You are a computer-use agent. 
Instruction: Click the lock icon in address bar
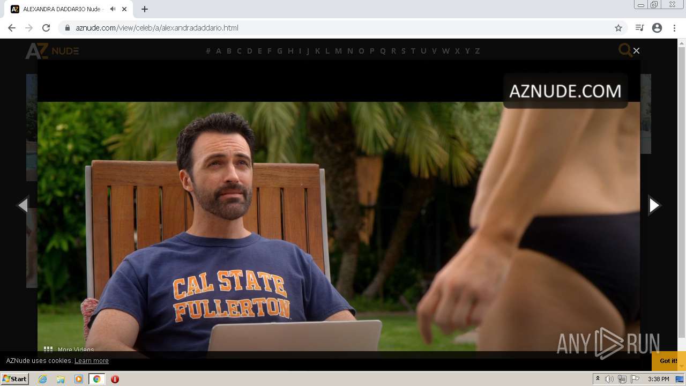coord(68,28)
